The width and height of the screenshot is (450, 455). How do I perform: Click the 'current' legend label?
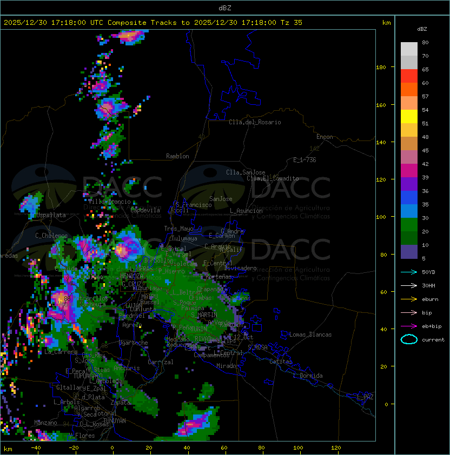tap(433, 340)
